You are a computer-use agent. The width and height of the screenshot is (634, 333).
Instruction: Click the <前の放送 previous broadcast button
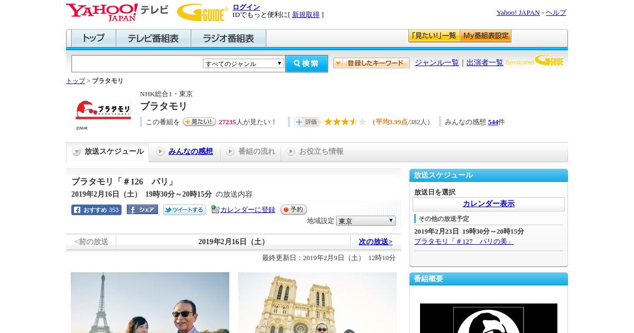tap(91, 242)
